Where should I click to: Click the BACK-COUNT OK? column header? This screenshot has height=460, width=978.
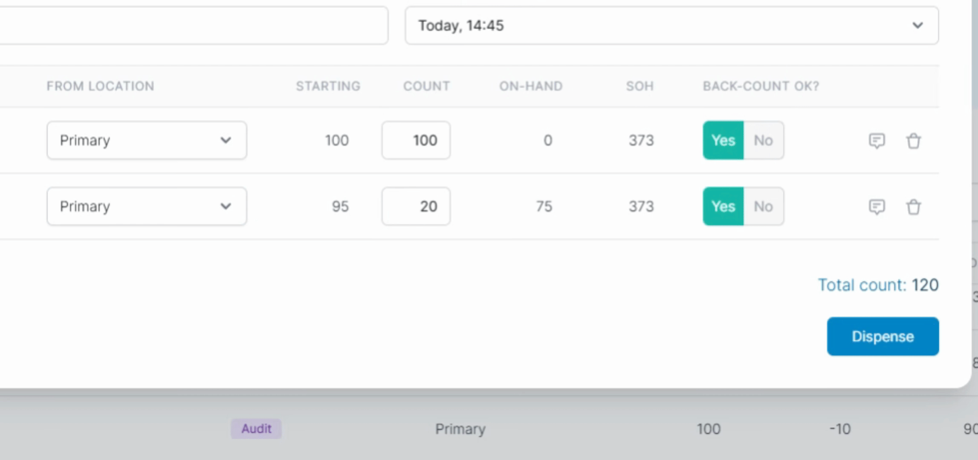761,86
